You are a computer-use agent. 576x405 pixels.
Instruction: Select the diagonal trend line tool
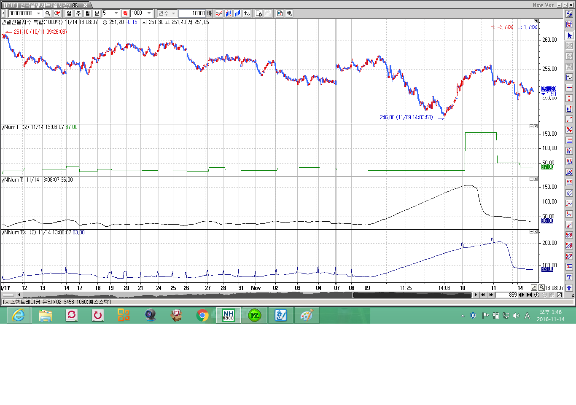tap(569, 119)
